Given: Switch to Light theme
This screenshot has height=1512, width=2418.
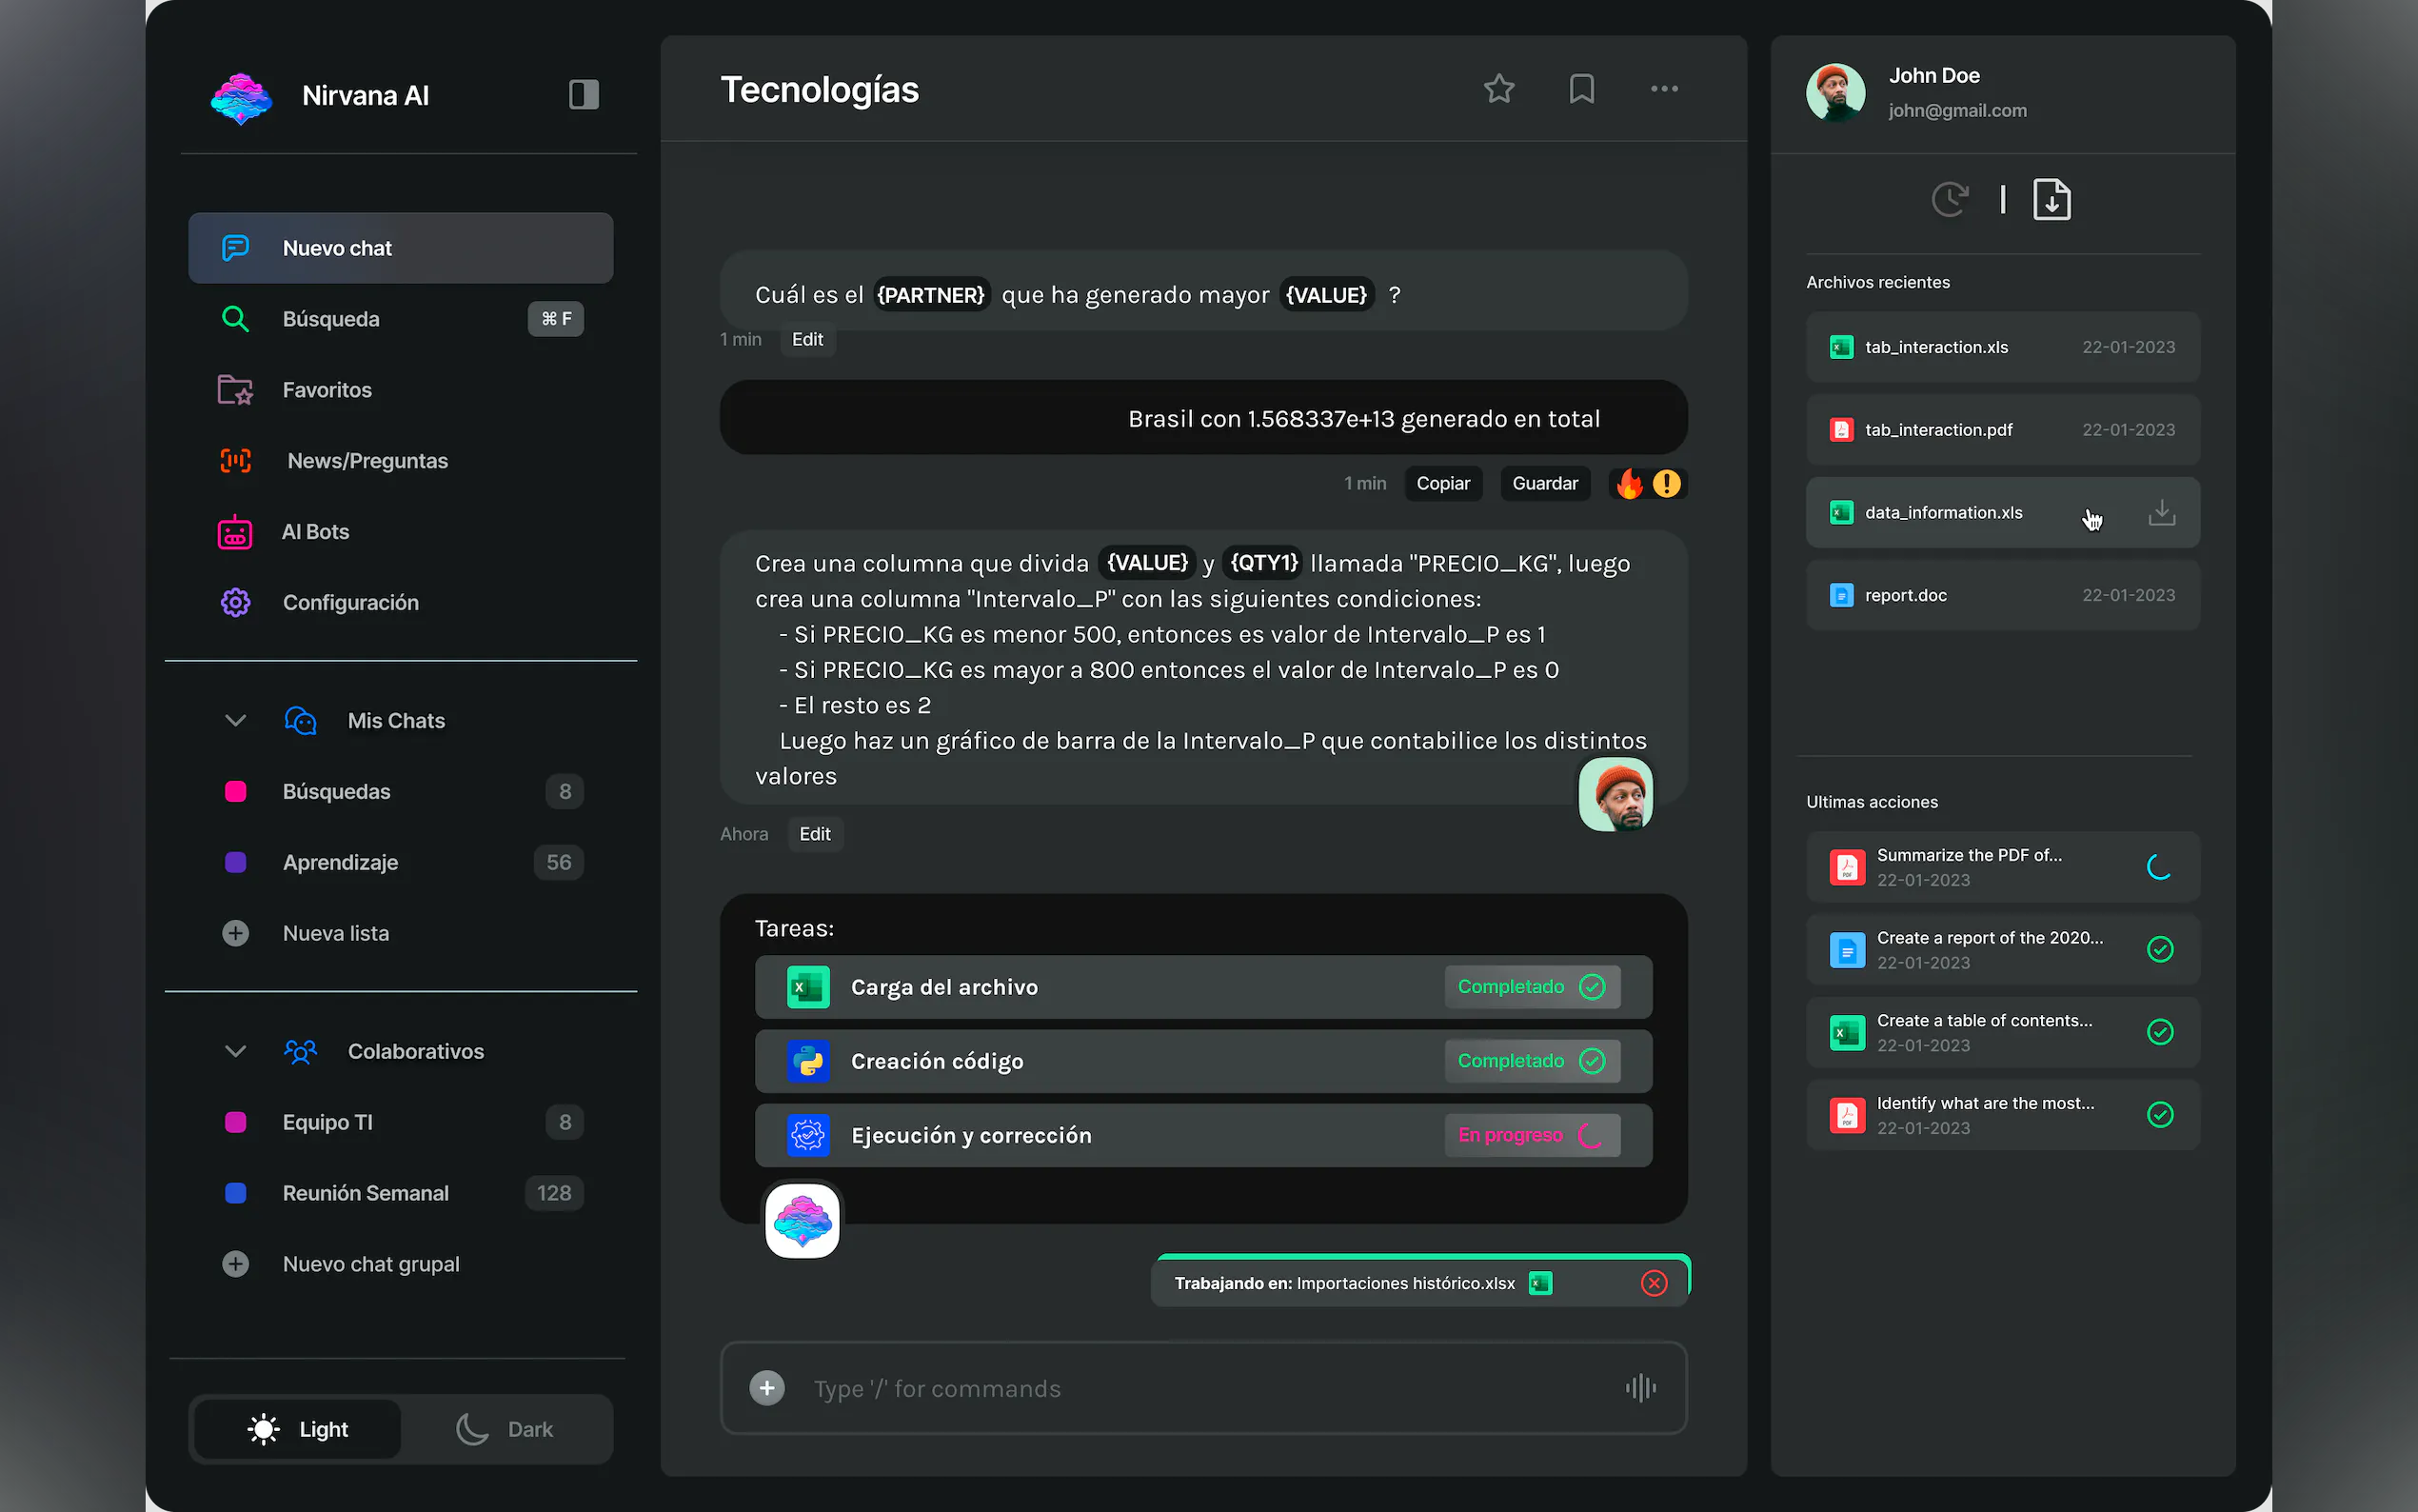Looking at the screenshot, I should [x=298, y=1429].
